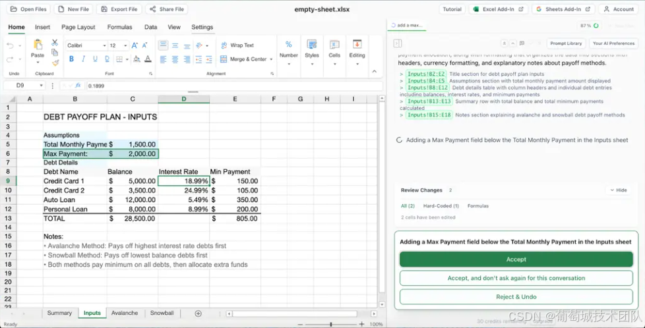Click the Redo arrow icon
The width and height of the screenshot is (645, 328).
pyautogui.click(x=11, y=59)
